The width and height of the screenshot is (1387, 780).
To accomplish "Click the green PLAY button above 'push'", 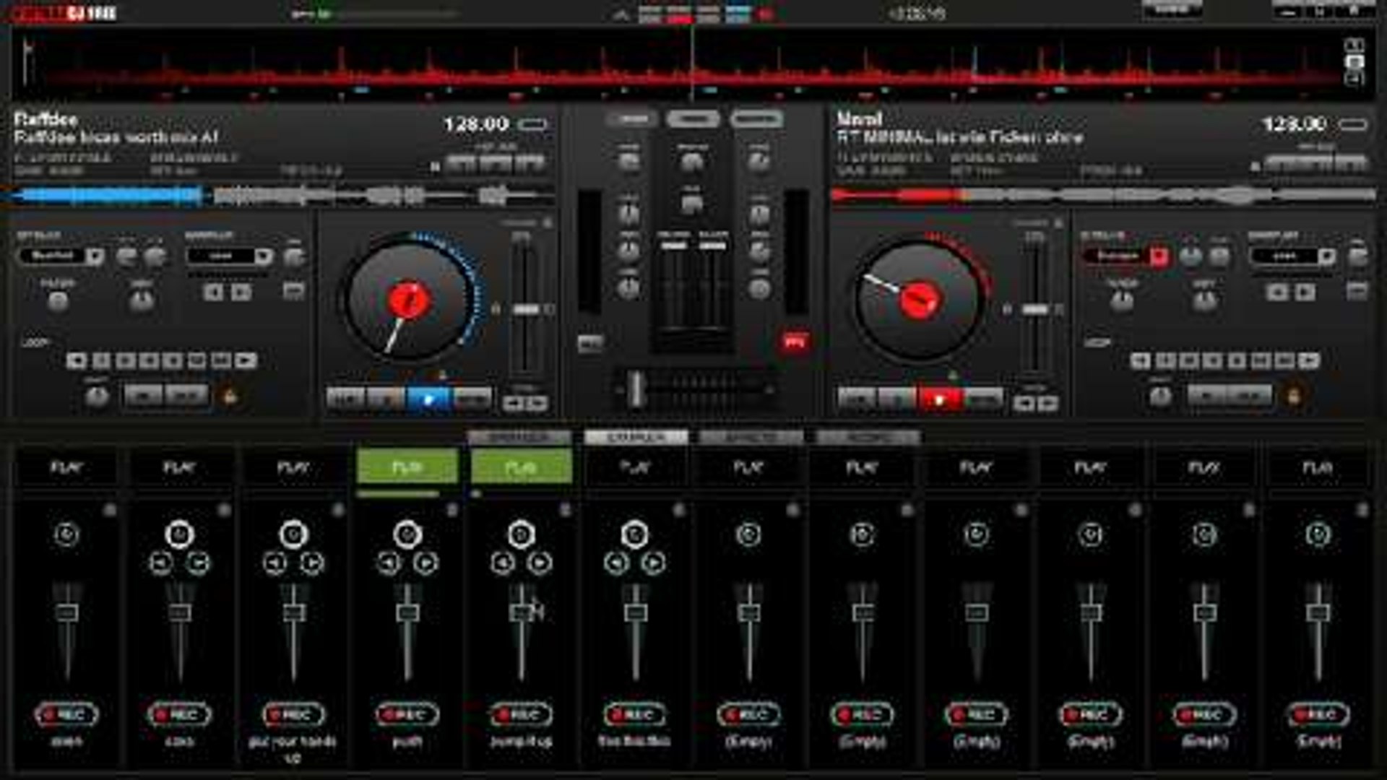I will coord(407,467).
